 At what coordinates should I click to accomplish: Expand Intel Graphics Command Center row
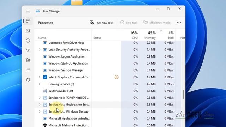40,77
